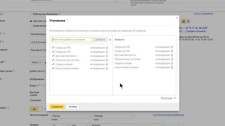
Task: Click the Добавить button
Action: point(100,40)
